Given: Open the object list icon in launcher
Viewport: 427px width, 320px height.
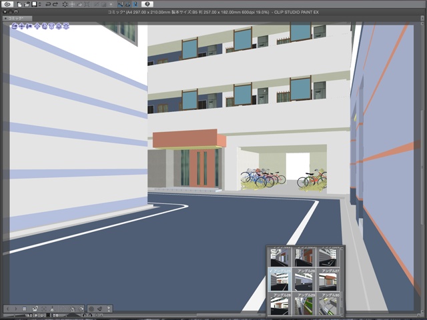Looking at the screenshot, I should pyautogui.click(x=25, y=309).
